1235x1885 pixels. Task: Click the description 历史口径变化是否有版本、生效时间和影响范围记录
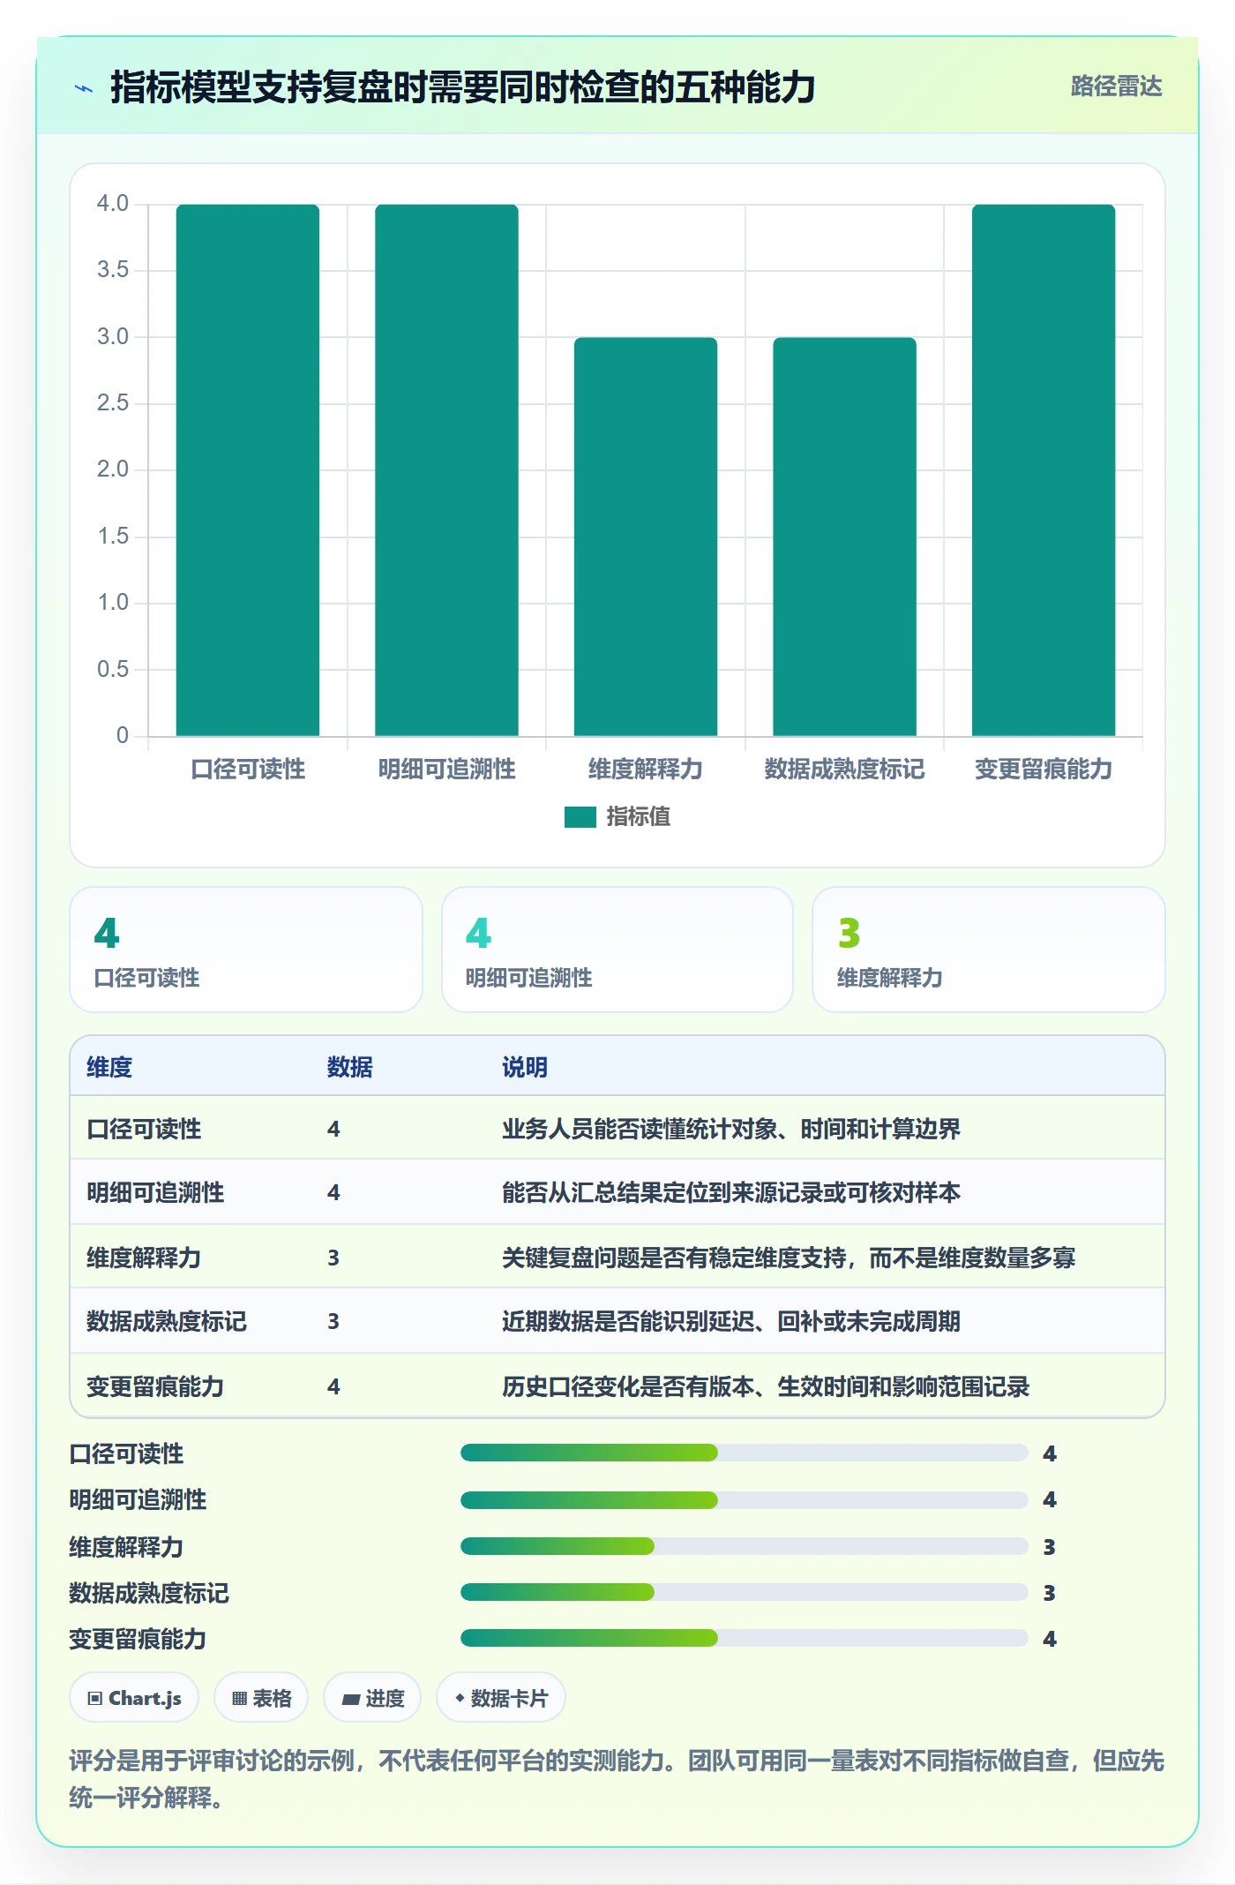[766, 1386]
